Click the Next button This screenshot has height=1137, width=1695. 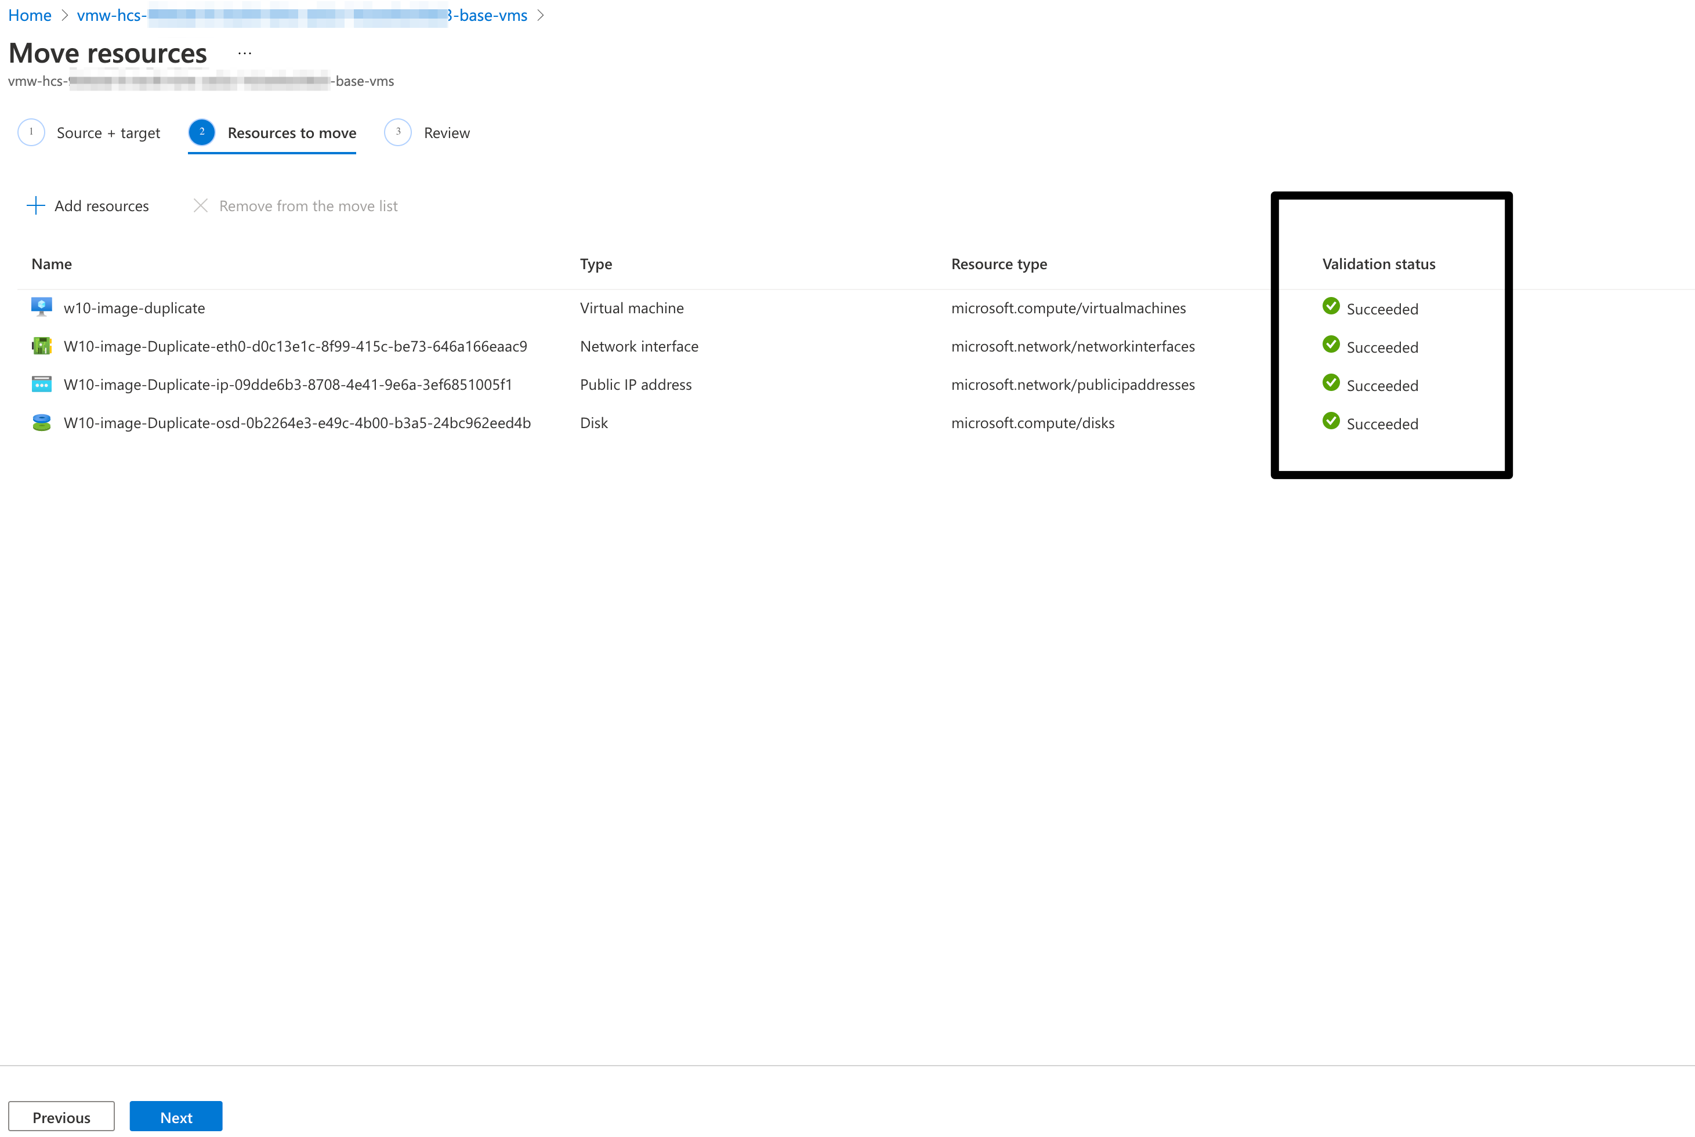coord(175,1117)
